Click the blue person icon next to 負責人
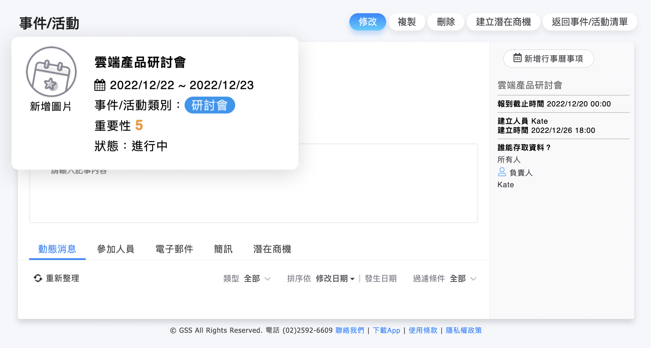Screen dimensions: 651x348 pos(502,172)
